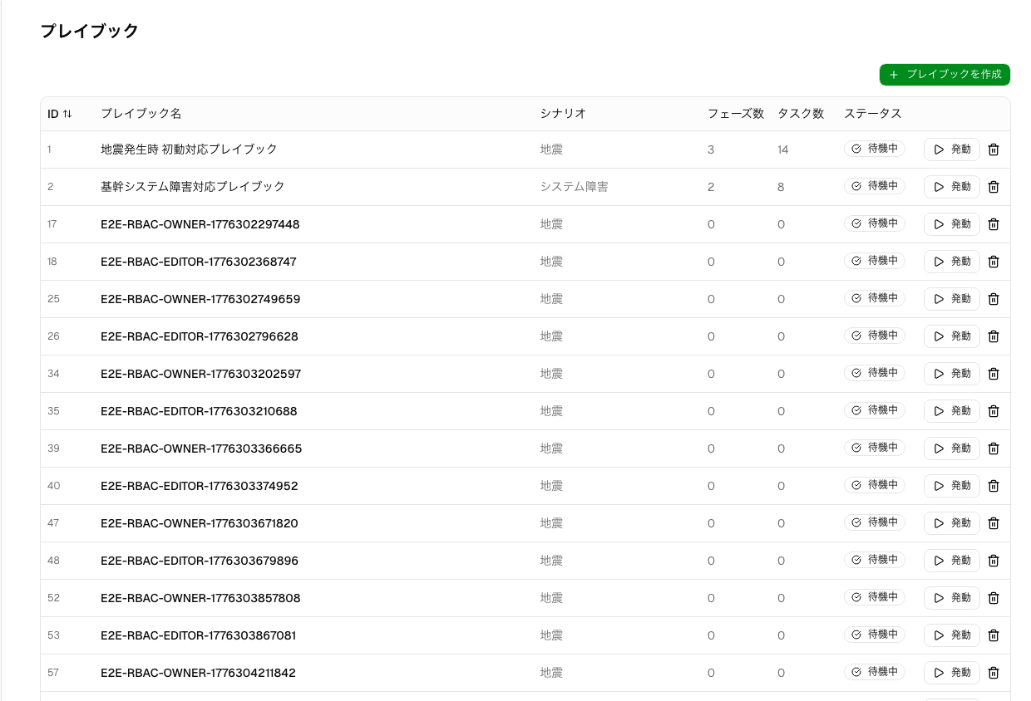This screenshot has width=1031, height=701.
Task: Click 発動 for E2E-RBAC-OWNER-1776303671820
Action: point(952,523)
